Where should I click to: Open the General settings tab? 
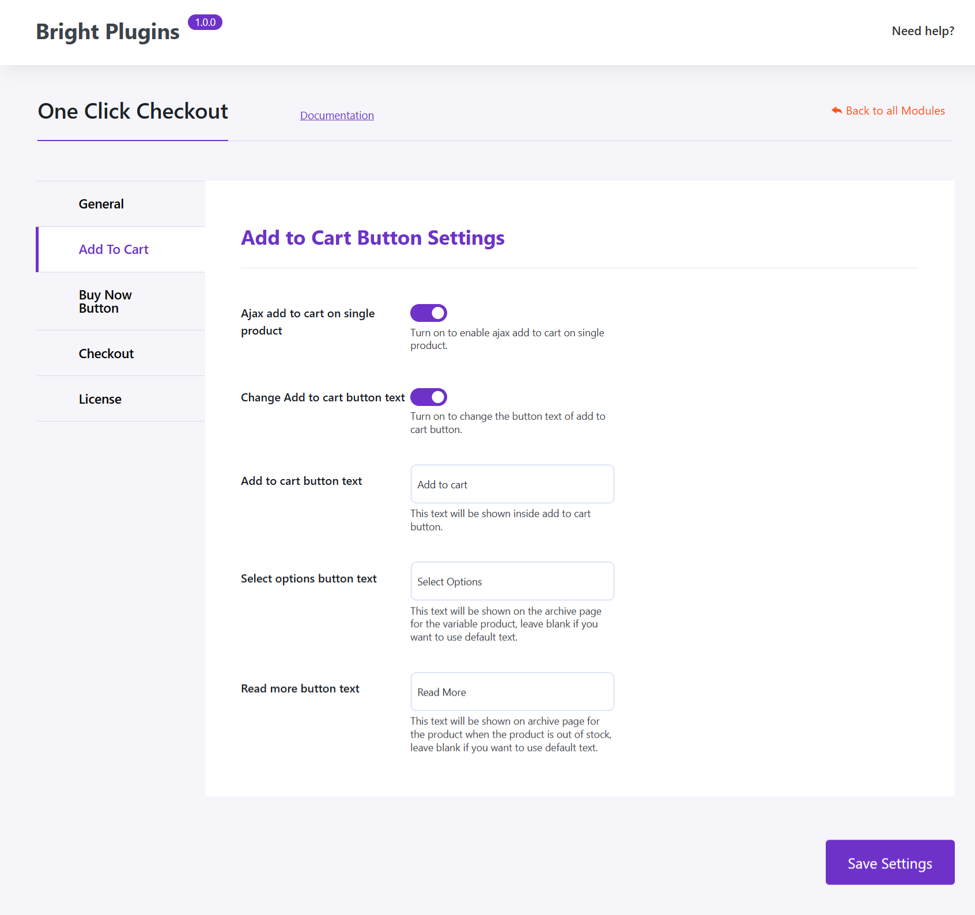click(x=120, y=204)
